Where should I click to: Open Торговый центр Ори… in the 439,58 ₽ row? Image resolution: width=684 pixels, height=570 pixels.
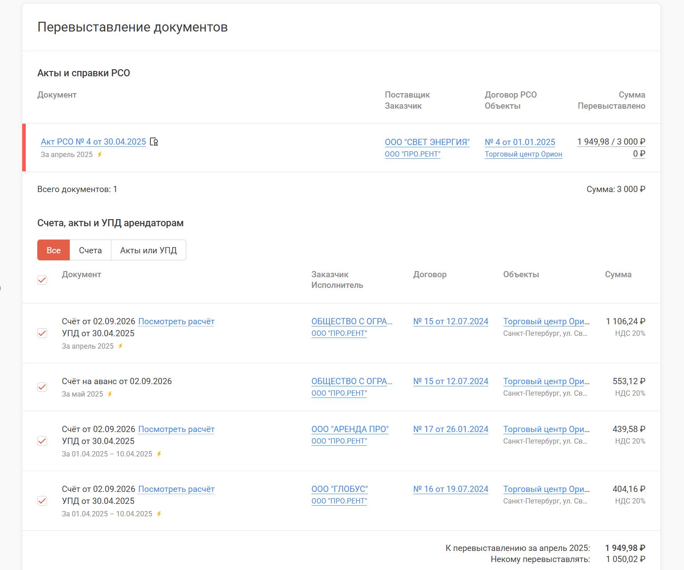546,429
